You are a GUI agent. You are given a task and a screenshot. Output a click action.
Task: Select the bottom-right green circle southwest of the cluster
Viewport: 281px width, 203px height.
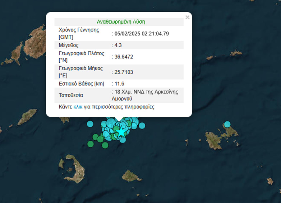[105, 145]
